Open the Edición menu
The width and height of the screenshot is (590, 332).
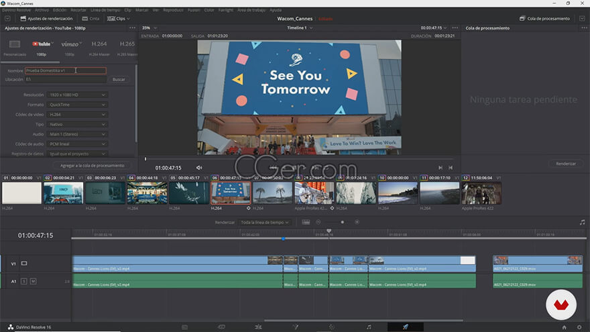60,10
